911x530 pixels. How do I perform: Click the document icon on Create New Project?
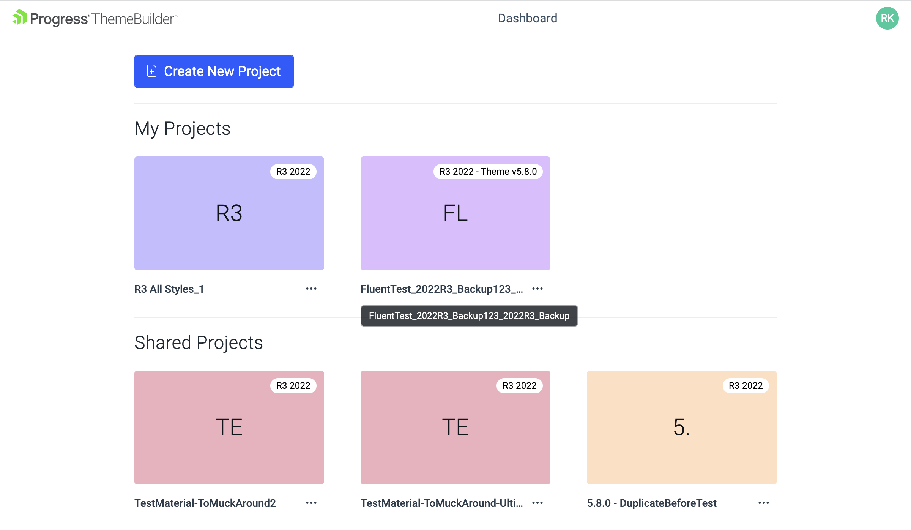(x=152, y=71)
